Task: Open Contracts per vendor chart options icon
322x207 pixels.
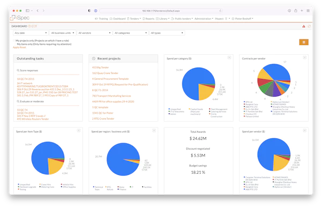Action: [304, 57]
